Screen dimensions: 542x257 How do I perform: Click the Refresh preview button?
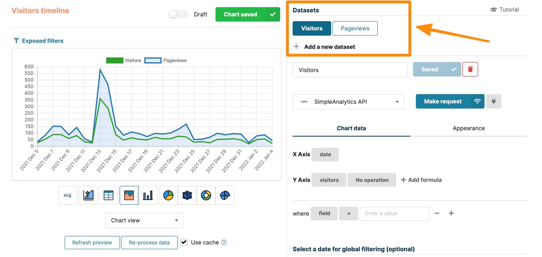click(x=92, y=242)
